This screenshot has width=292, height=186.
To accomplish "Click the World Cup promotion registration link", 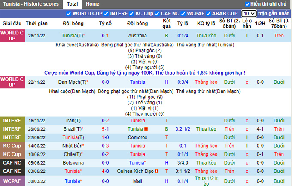I will [146, 73].
